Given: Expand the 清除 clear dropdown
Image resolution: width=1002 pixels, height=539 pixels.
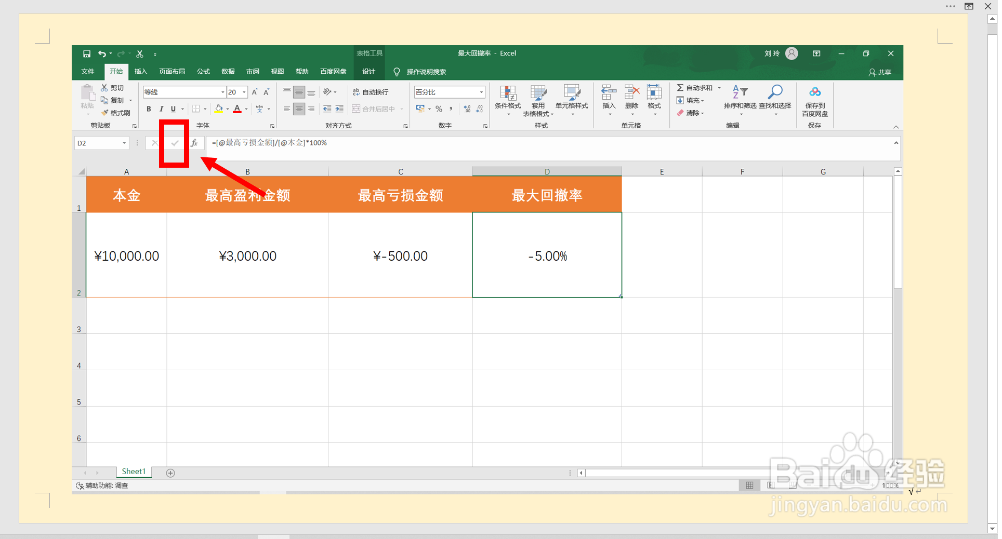Looking at the screenshot, I should [703, 113].
